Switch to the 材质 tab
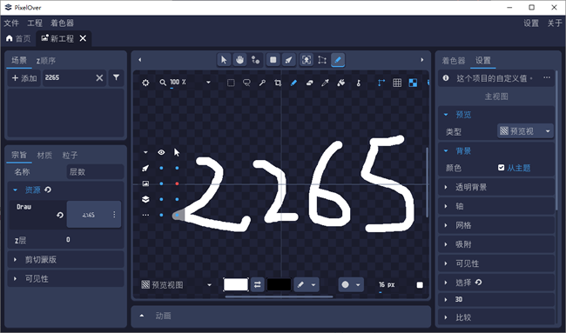The height and width of the screenshot is (333, 566). click(44, 156)
